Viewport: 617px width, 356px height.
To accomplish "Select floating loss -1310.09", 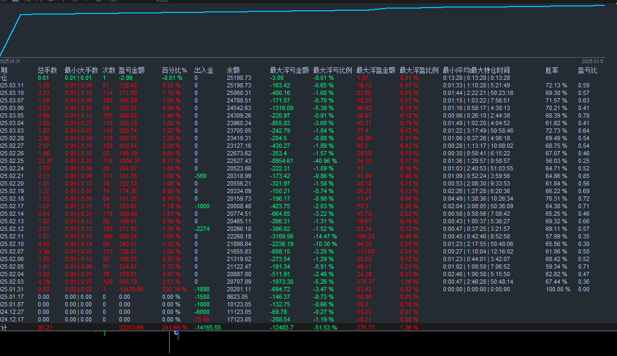I will (281, 108).
